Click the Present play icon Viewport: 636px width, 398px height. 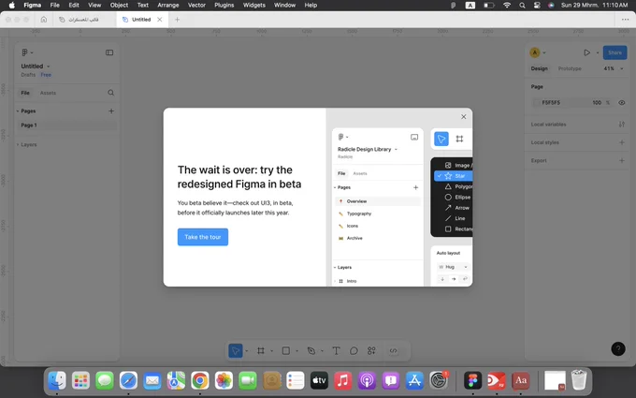587,52
